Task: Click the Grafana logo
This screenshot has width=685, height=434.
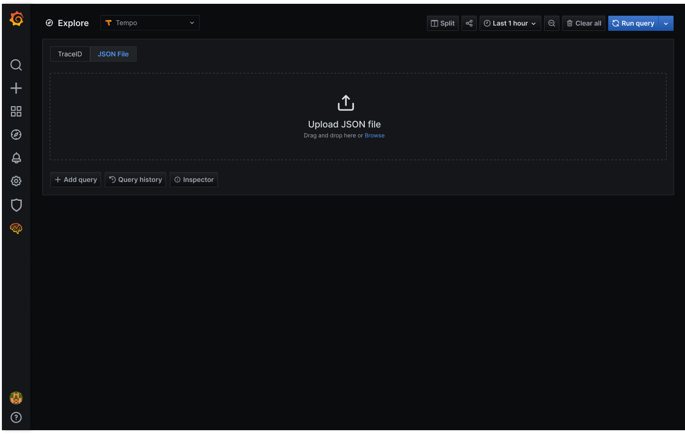Action: click(16, 18)
